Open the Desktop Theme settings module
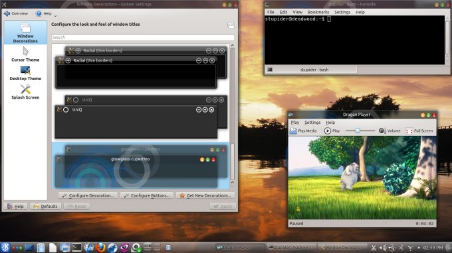 [25, 74]
